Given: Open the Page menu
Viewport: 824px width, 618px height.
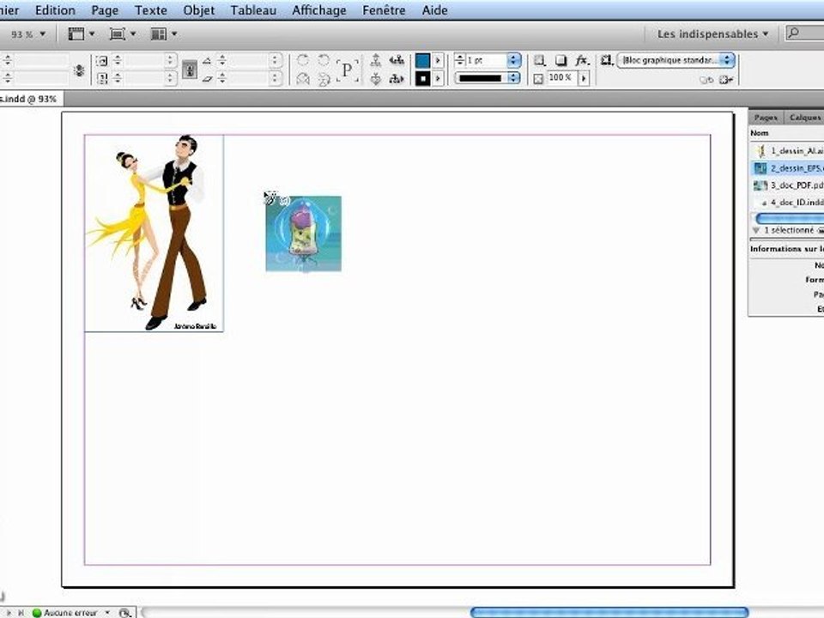Looking at the screenshot, I should 105,10.
